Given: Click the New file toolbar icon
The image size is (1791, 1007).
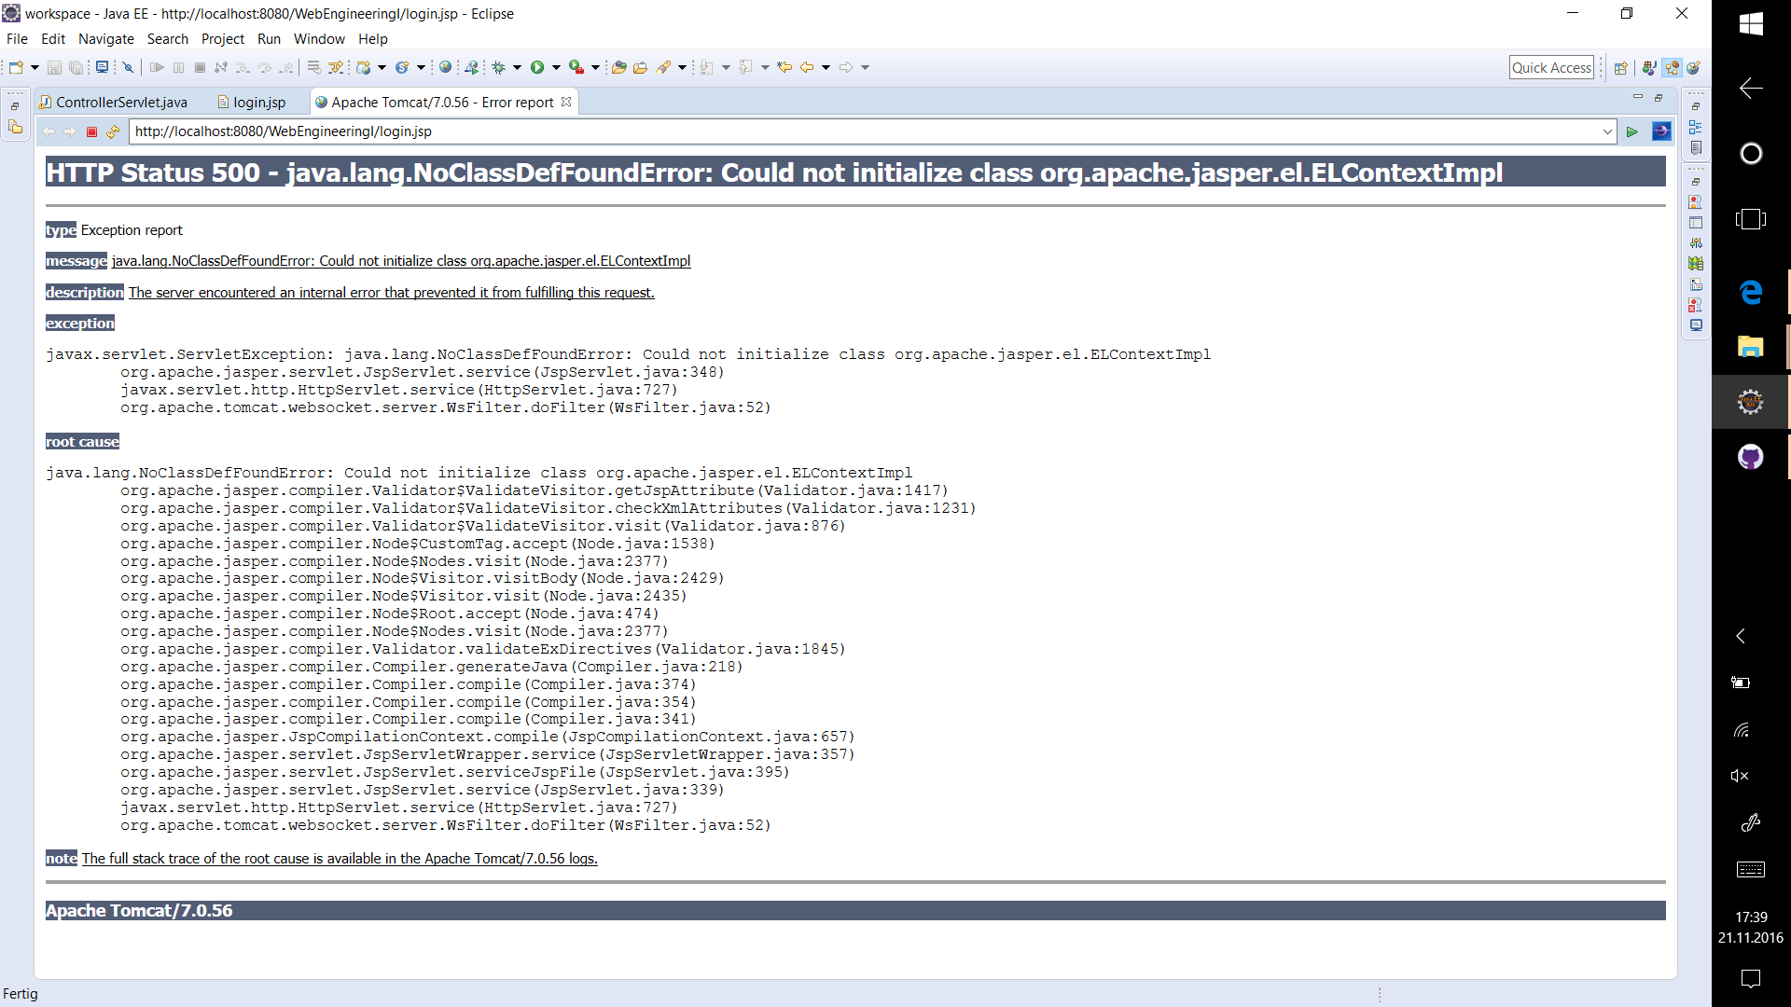Looking at the screenshot, I should (x=15, y=67).
